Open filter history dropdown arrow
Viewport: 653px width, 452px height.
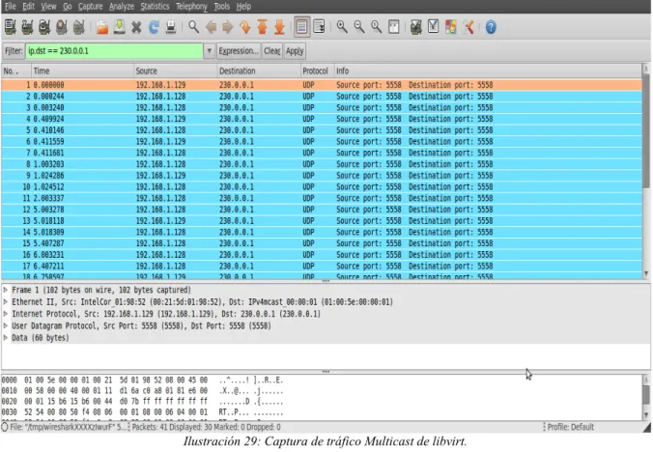tap(209, 51)
